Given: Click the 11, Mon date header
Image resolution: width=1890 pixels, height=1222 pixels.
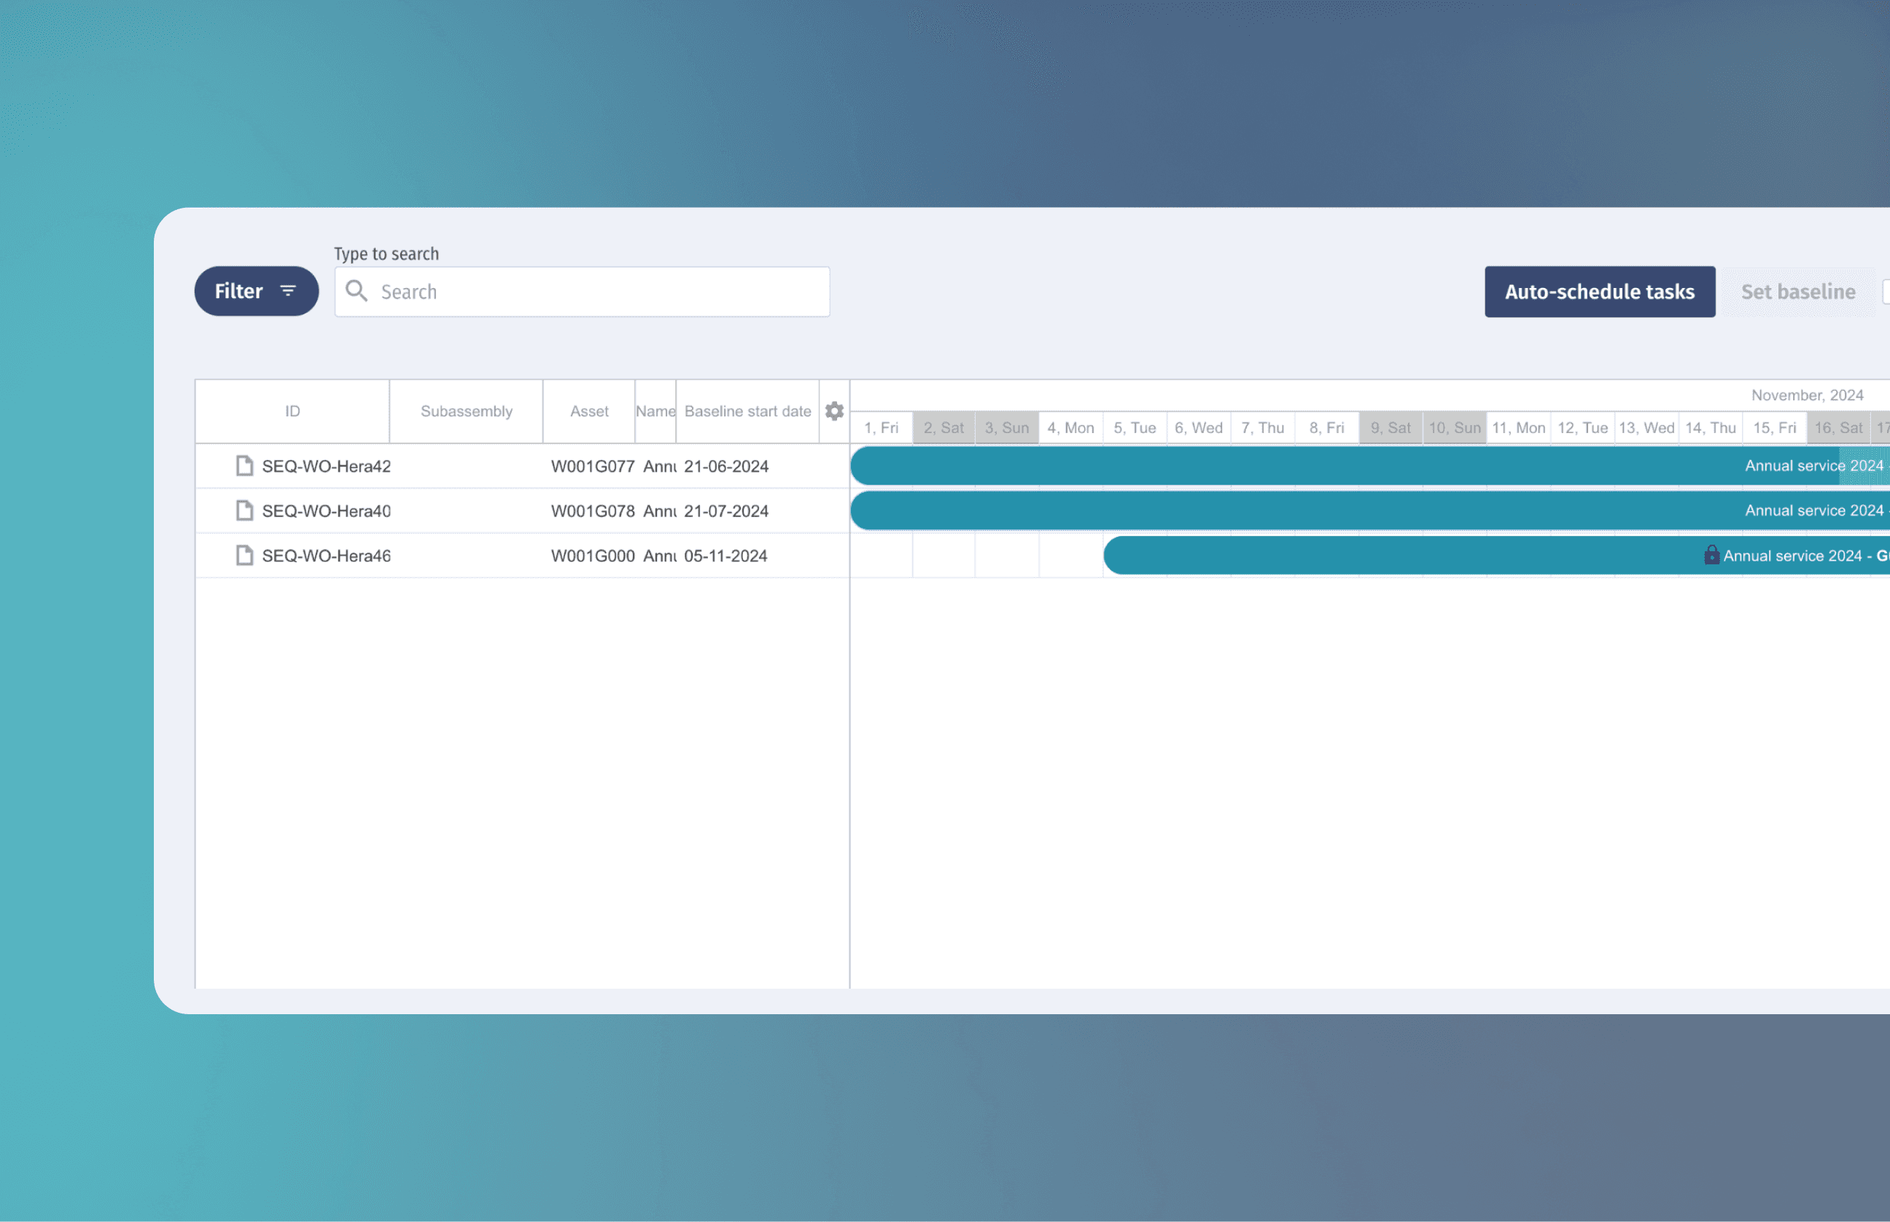Looking at the screenshot, I should click(x=1518, y=428).
